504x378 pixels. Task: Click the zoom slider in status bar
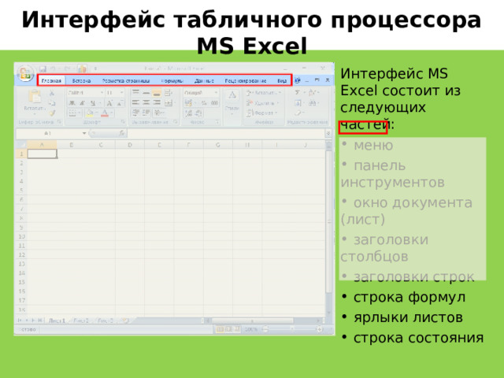292,329
